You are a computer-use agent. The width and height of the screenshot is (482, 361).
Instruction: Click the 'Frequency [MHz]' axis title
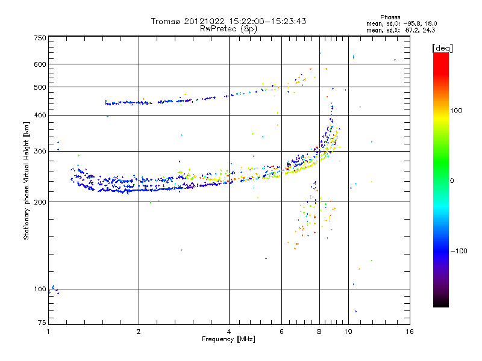228,339
